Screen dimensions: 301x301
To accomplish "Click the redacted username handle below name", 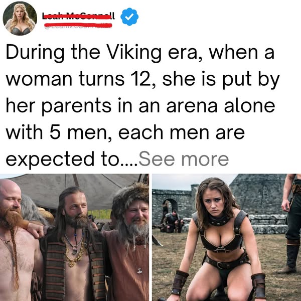I will point(78,25).
